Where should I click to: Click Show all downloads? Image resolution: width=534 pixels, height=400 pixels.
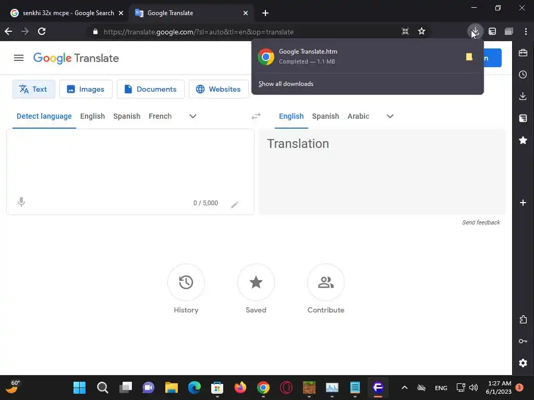click(286, 84)
